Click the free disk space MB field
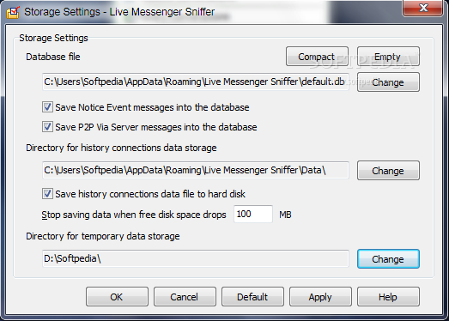The height and width of the screenshot is (321, 449). [x=253, y=214]
